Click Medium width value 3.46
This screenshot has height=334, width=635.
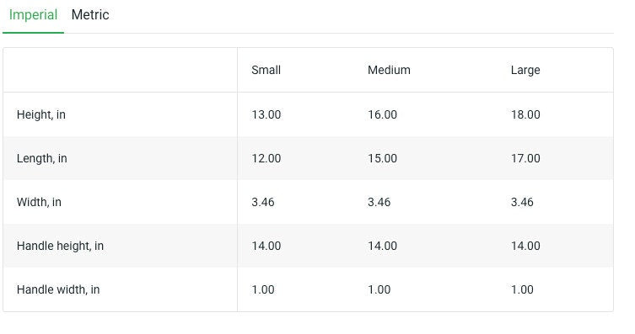[379, 202]
